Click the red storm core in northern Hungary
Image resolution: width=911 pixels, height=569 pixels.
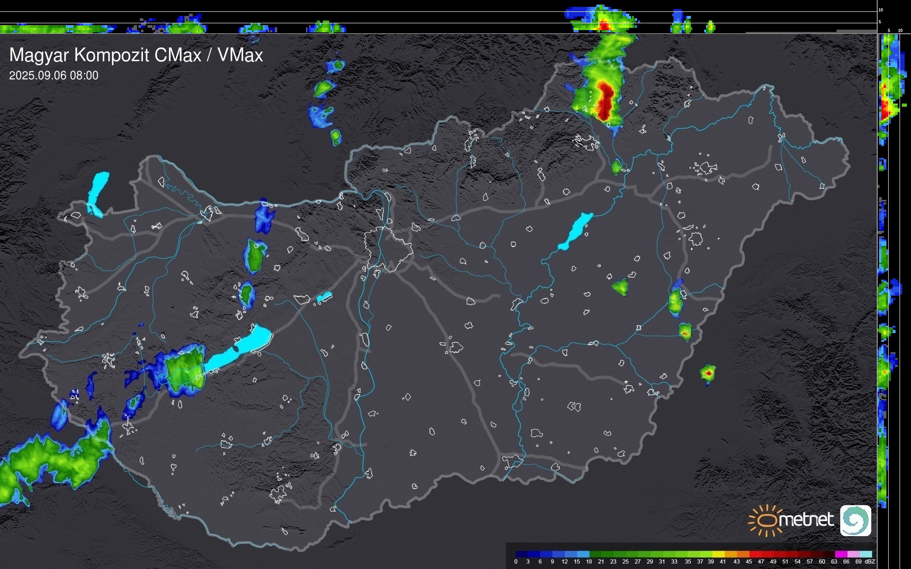(605, 100)
